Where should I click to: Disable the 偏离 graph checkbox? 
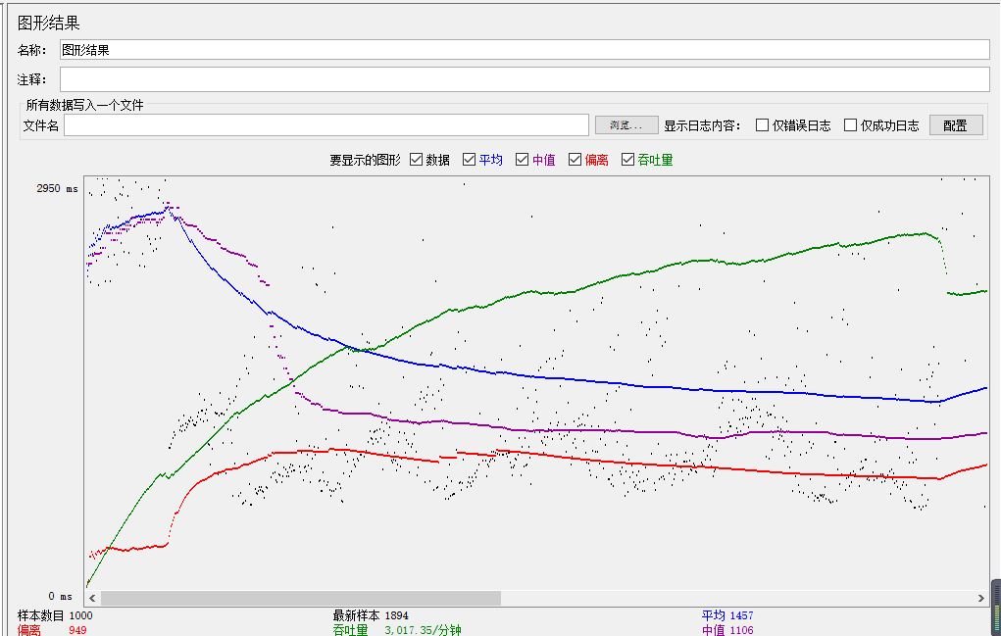(576, 160)
